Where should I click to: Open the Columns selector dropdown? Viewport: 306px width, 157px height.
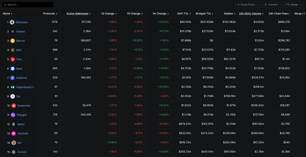[x=272, y=5]
